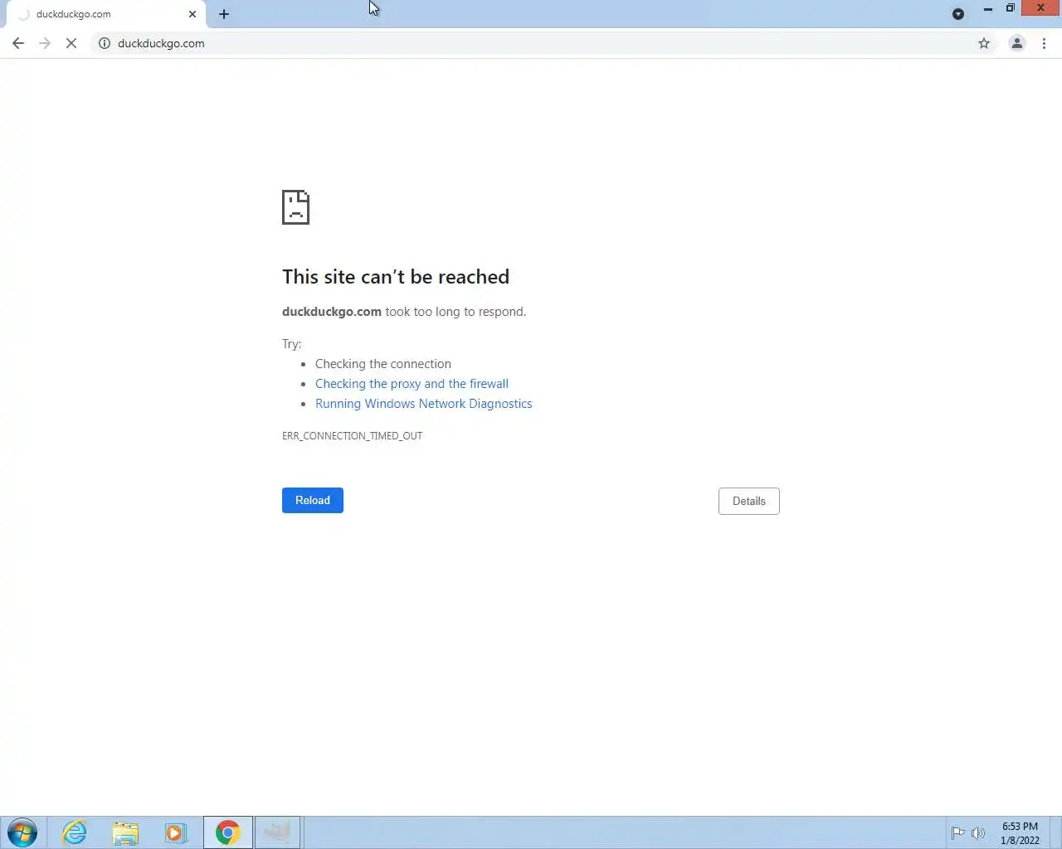Viewport: 1062px width, 849px height.
Task: Close the duckduckgo.com tab
Action: (192, 14)
